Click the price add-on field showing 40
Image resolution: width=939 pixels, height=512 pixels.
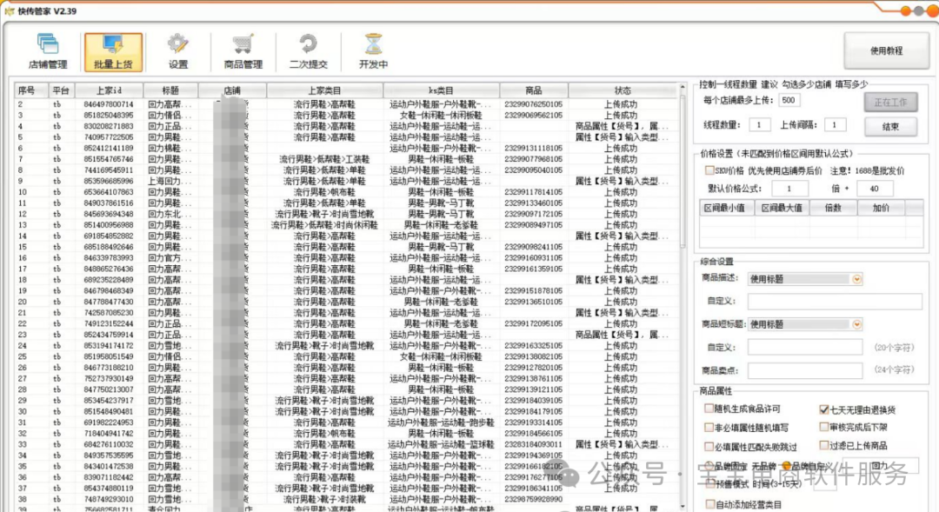coord(875,189)
